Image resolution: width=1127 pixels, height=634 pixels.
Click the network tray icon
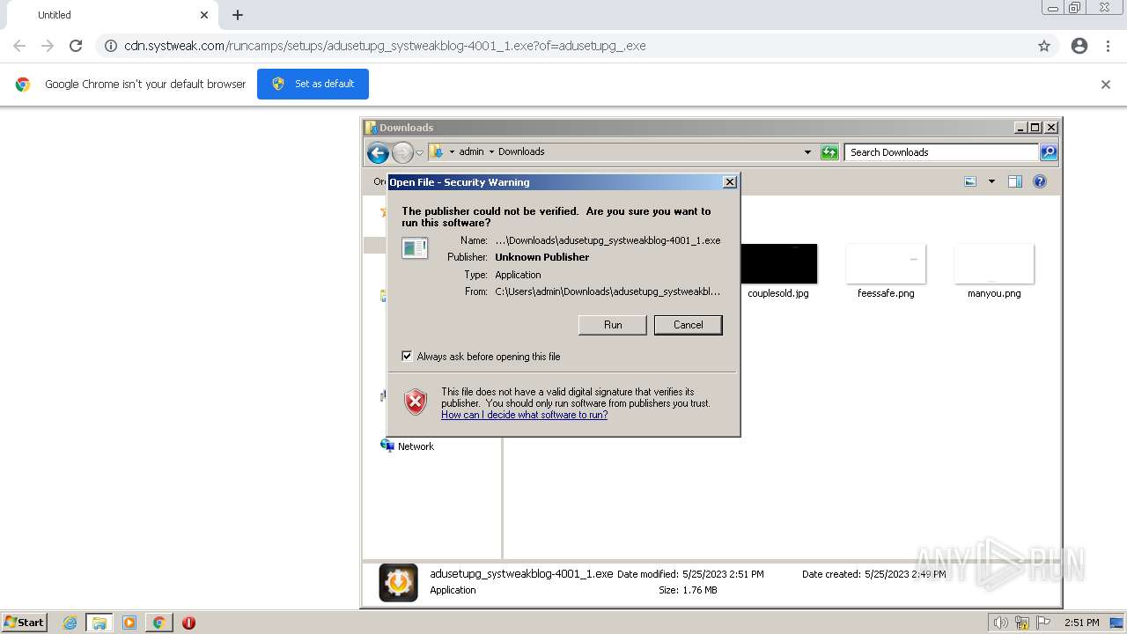click(1022, 623)
